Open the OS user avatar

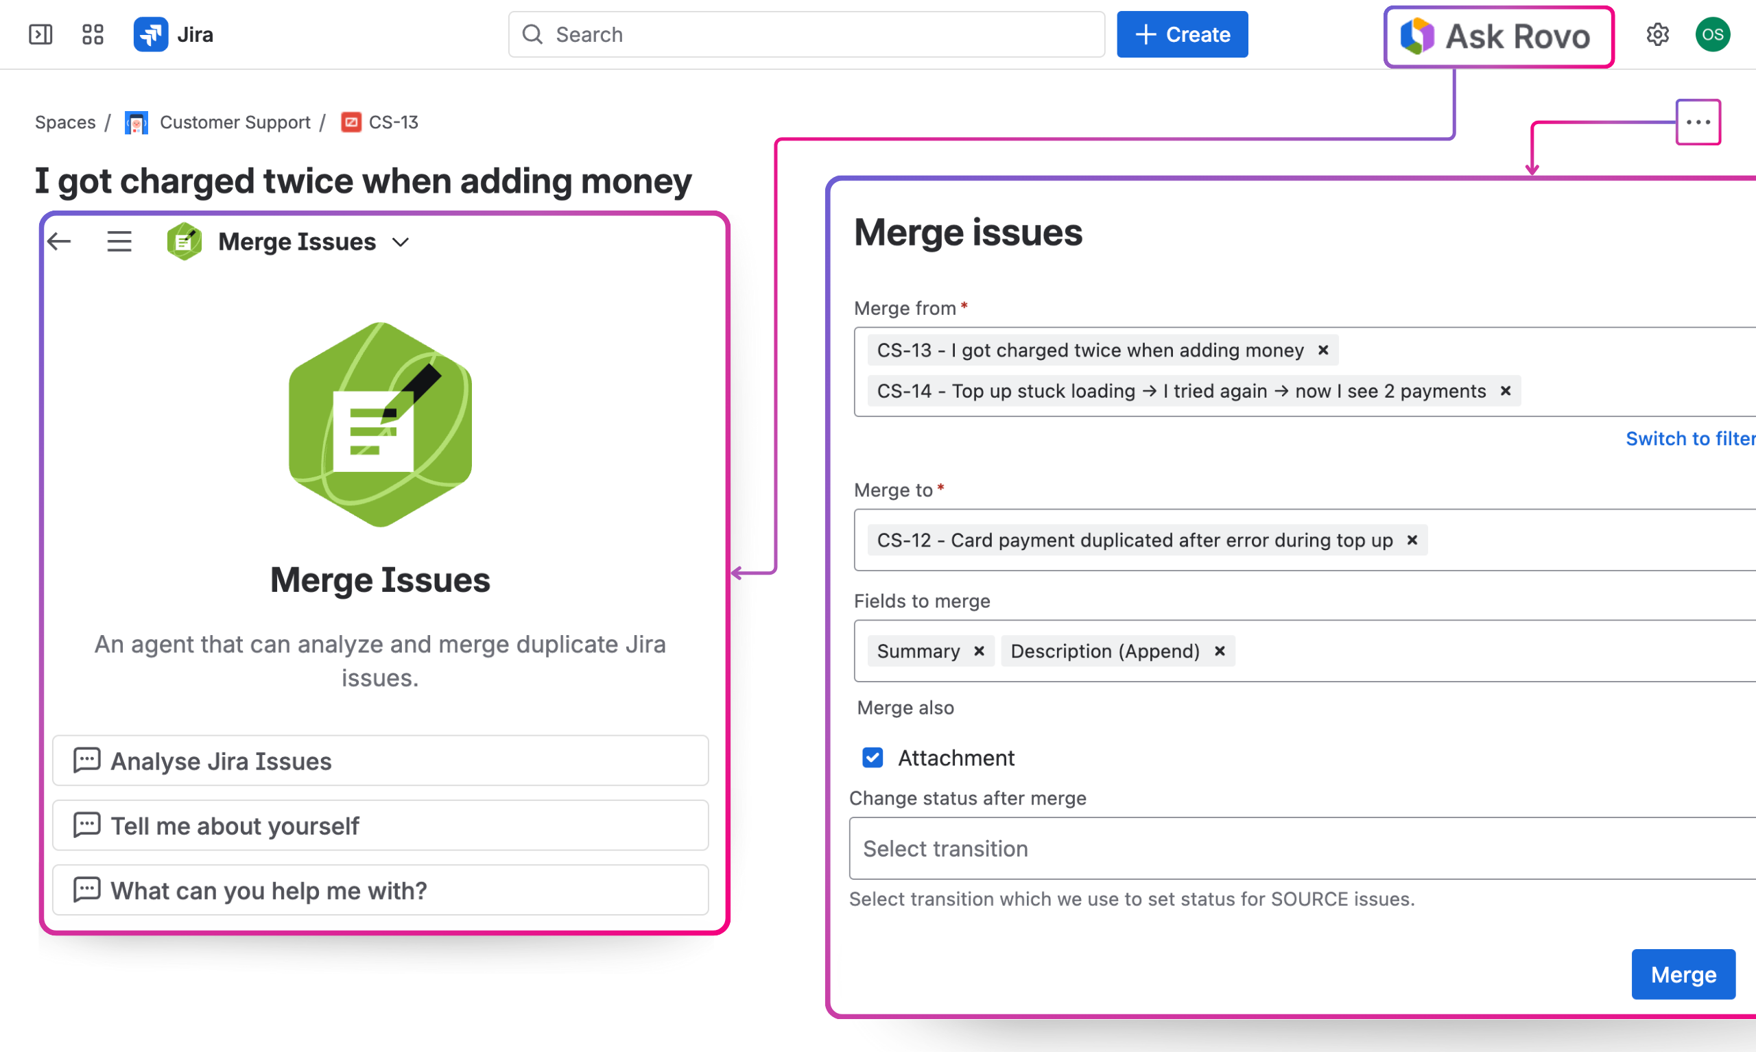(1712, 34)
